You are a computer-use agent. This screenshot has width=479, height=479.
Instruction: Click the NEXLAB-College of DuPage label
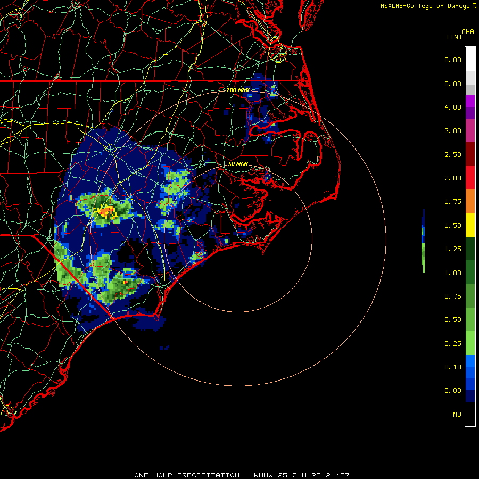point(425,6)
